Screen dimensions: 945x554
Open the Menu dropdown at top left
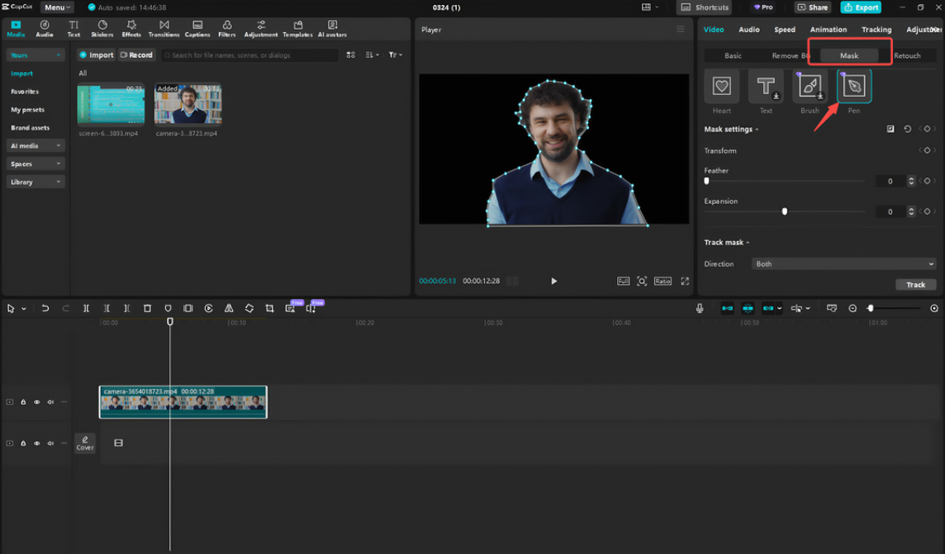[55, 7]
